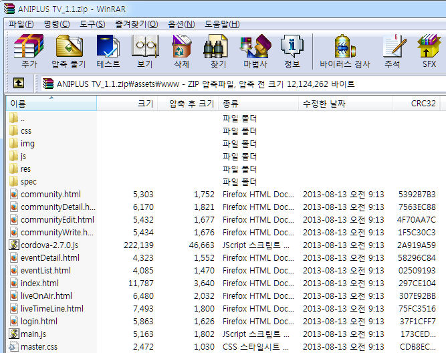Click the 파일 폴더 type of spec row
The image size is (446, 353).
pos(240,181)
